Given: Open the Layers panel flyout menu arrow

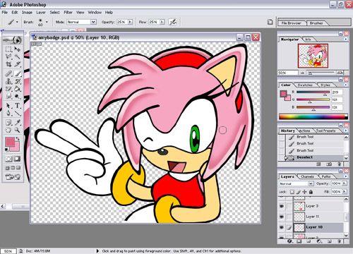Looking at the screenshot, I should coord(346,176).
